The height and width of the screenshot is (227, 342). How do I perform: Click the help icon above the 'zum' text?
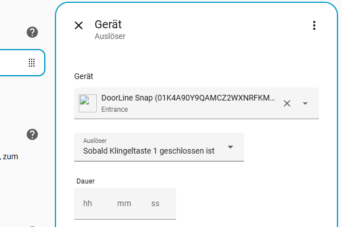click(x=32, y=134)
